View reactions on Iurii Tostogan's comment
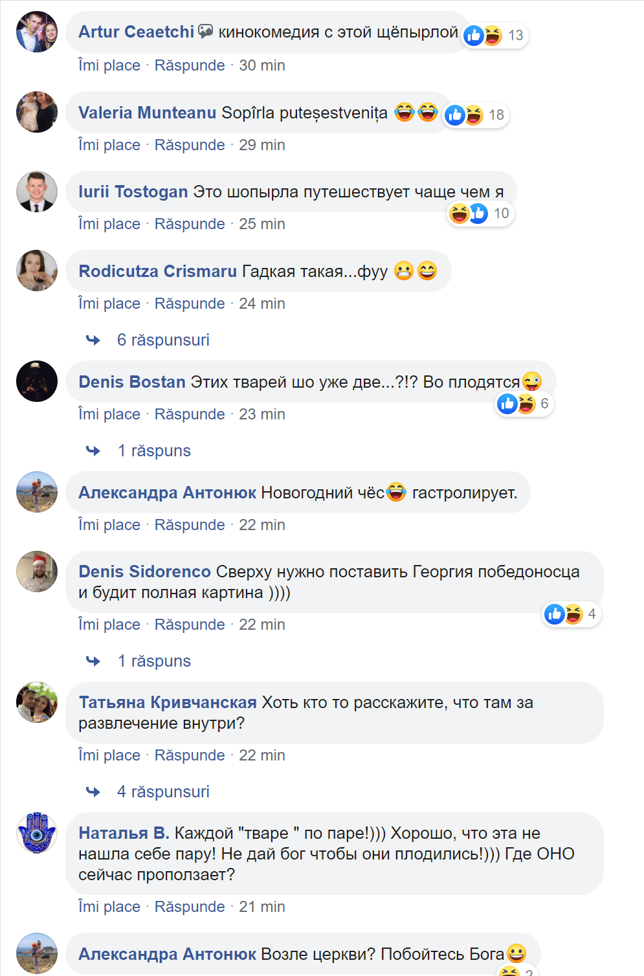The image size is (644, 976). pyautogui.click(x=479, y=214)
